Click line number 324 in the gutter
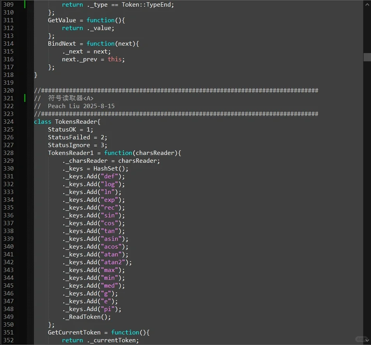 tap(9, 122)
